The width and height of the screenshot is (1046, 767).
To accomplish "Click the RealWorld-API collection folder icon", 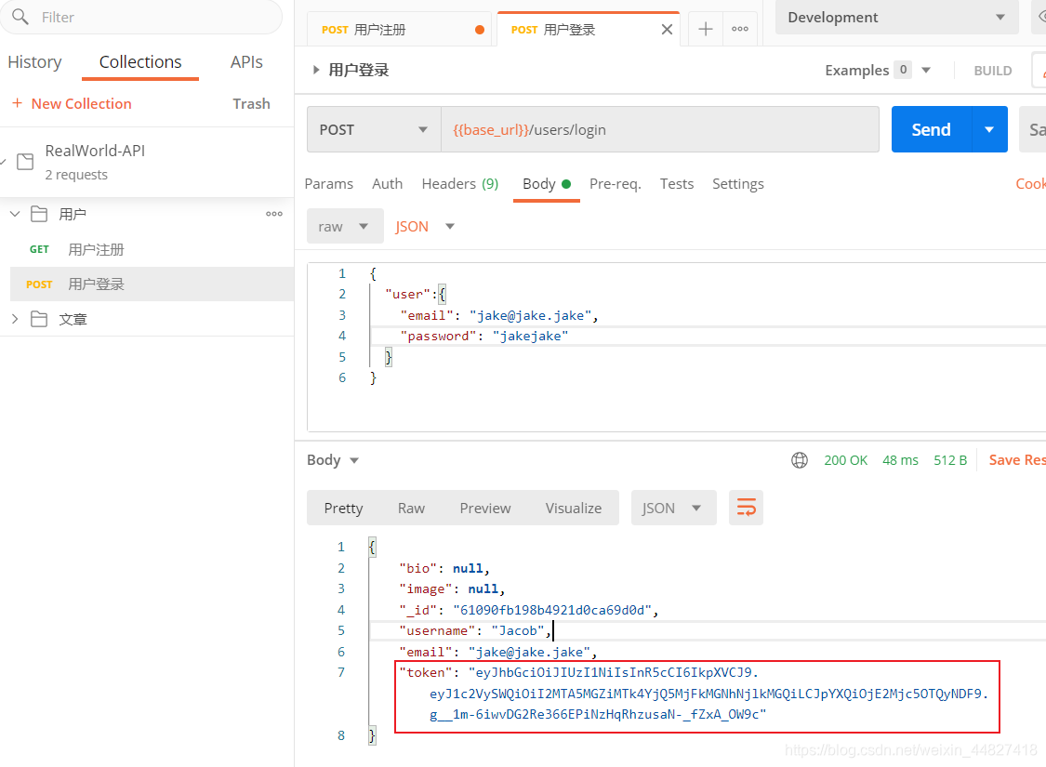I will click(x=25, y=162).
